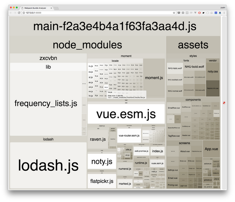Click the ru.js locale cell
The height and width of the screenshot is (202, 235).
point(91,66)
